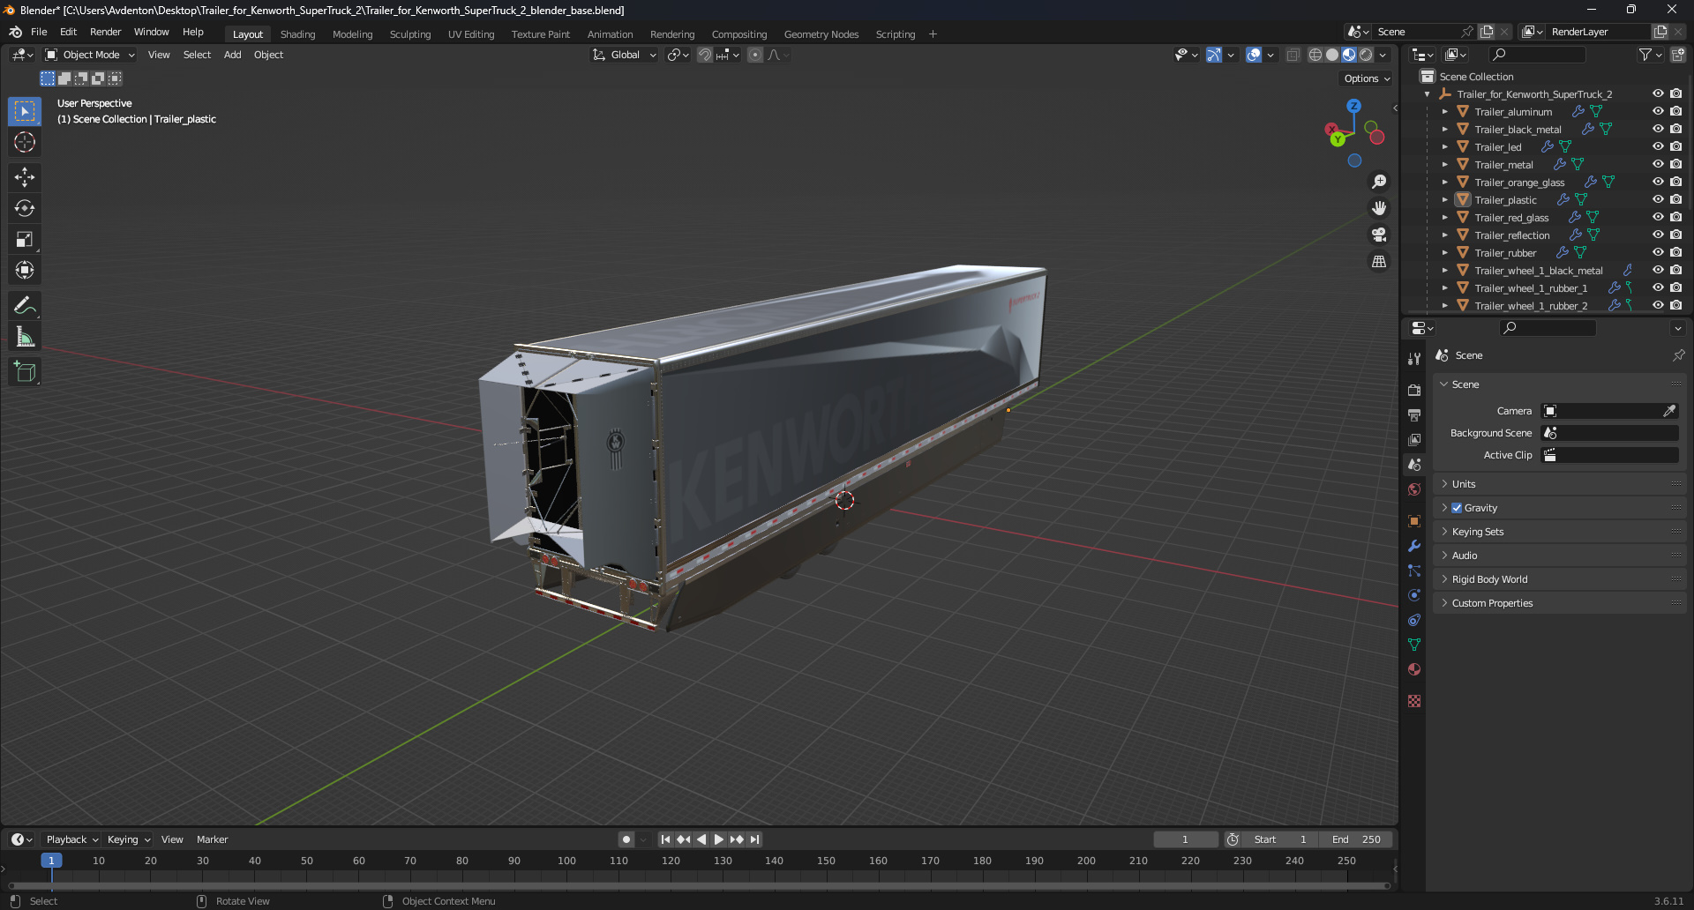Add a new workspace tab

pos(933,34)
